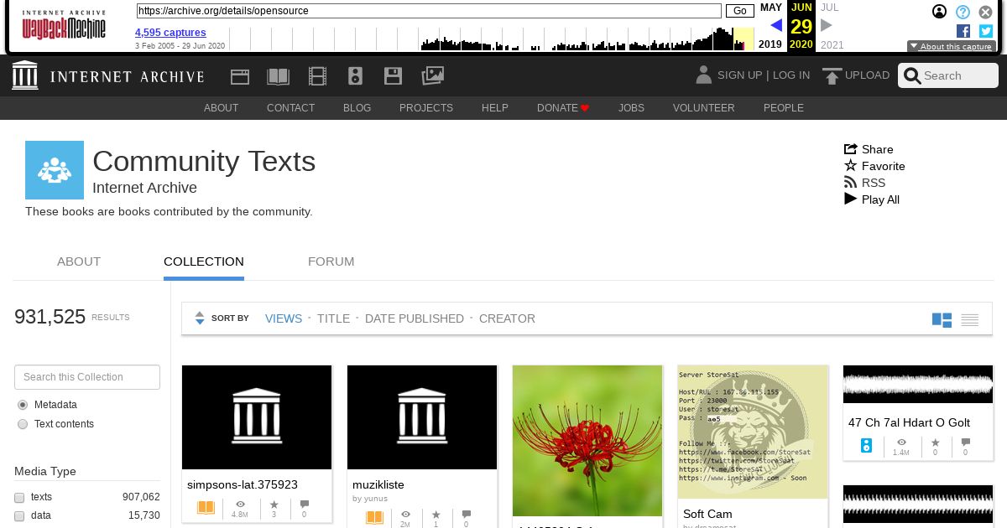Click the SIGN UP link
1007x528 pixels.
[739, 75]
